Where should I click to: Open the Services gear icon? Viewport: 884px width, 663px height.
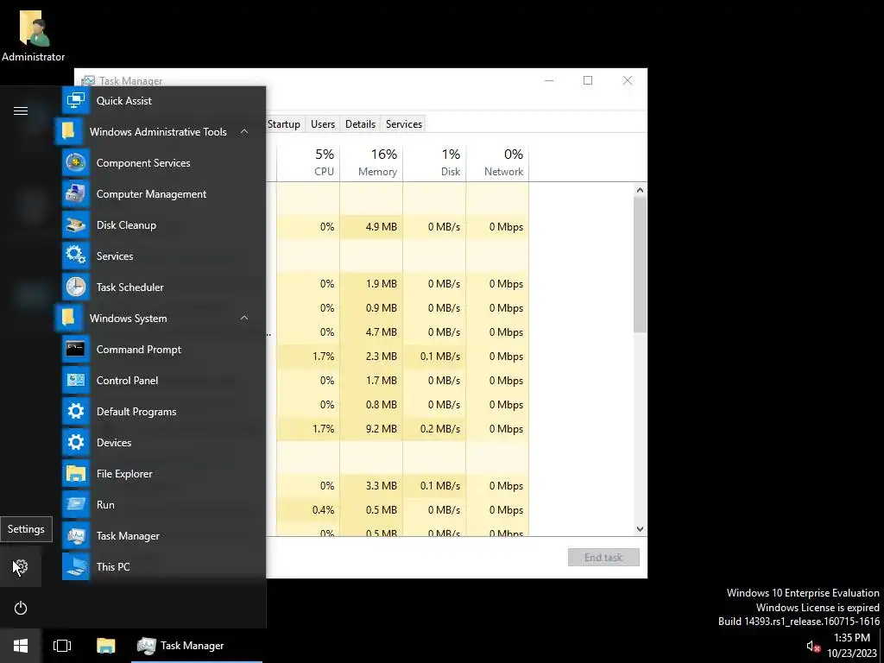click(x=76, y=256)
